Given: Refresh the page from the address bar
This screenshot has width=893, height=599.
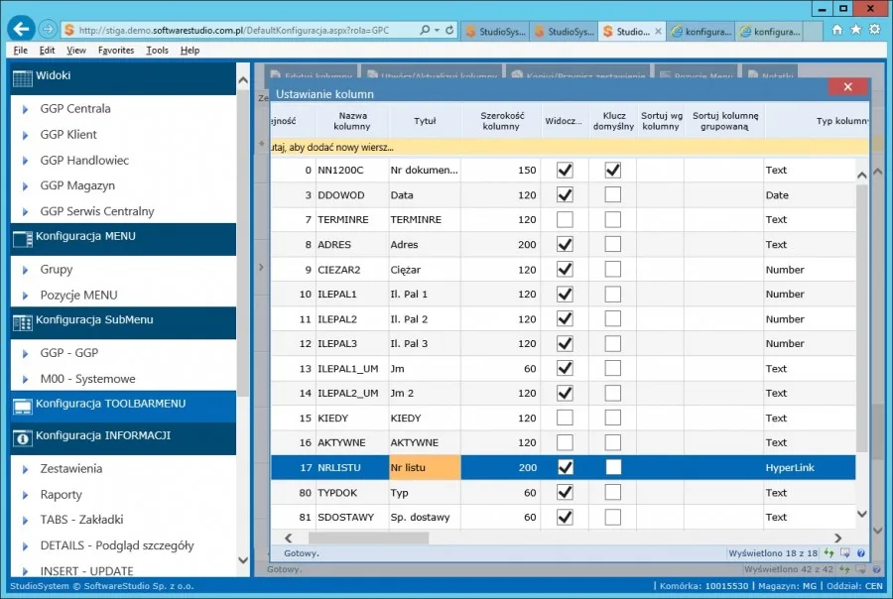Looking at the screenshot, I should 449,30.
